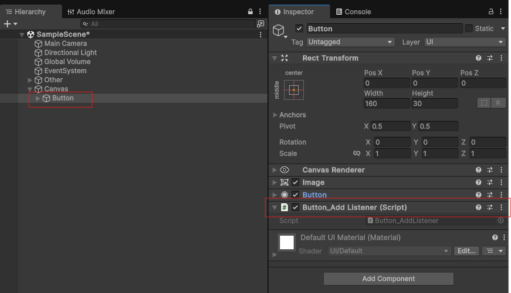Open Rect Transform preset settings icon

490,58
